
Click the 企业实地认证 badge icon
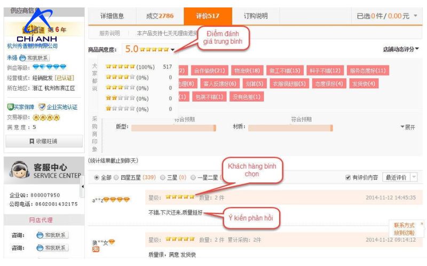point(42,107)
